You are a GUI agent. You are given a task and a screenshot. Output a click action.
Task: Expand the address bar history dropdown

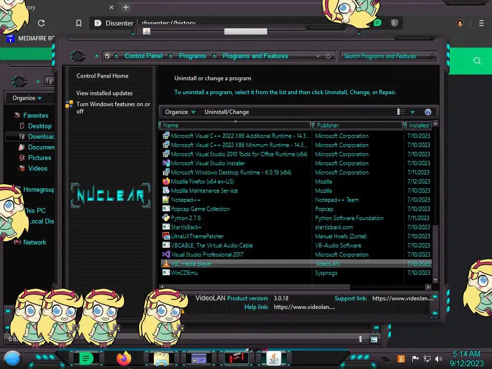(x=318, y=56)
